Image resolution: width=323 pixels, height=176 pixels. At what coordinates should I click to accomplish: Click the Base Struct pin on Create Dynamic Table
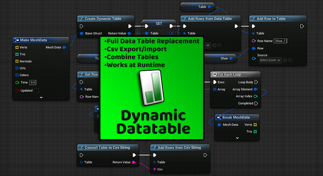[x=81, y=34]
